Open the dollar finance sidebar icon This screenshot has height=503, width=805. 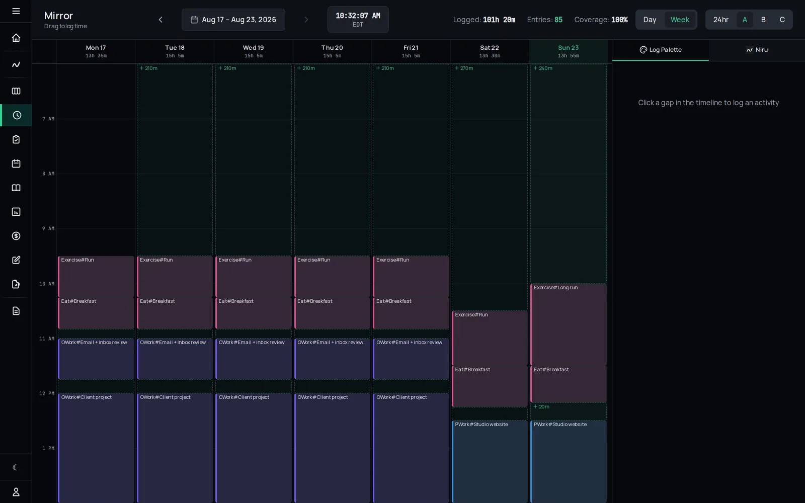pyautogui.click(x=16, y=236)
